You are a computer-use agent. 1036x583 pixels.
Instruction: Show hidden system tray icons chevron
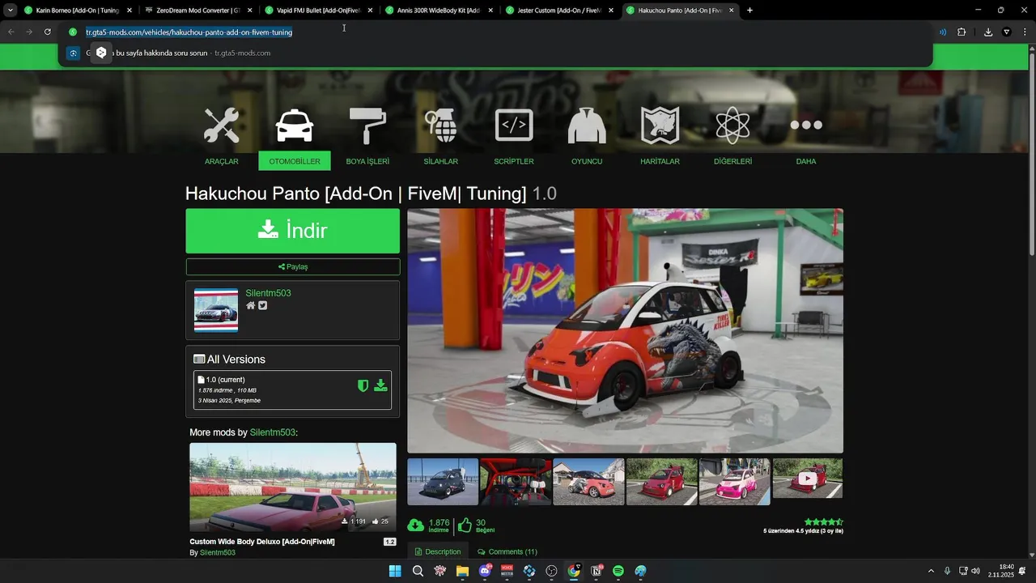[931, 571]
